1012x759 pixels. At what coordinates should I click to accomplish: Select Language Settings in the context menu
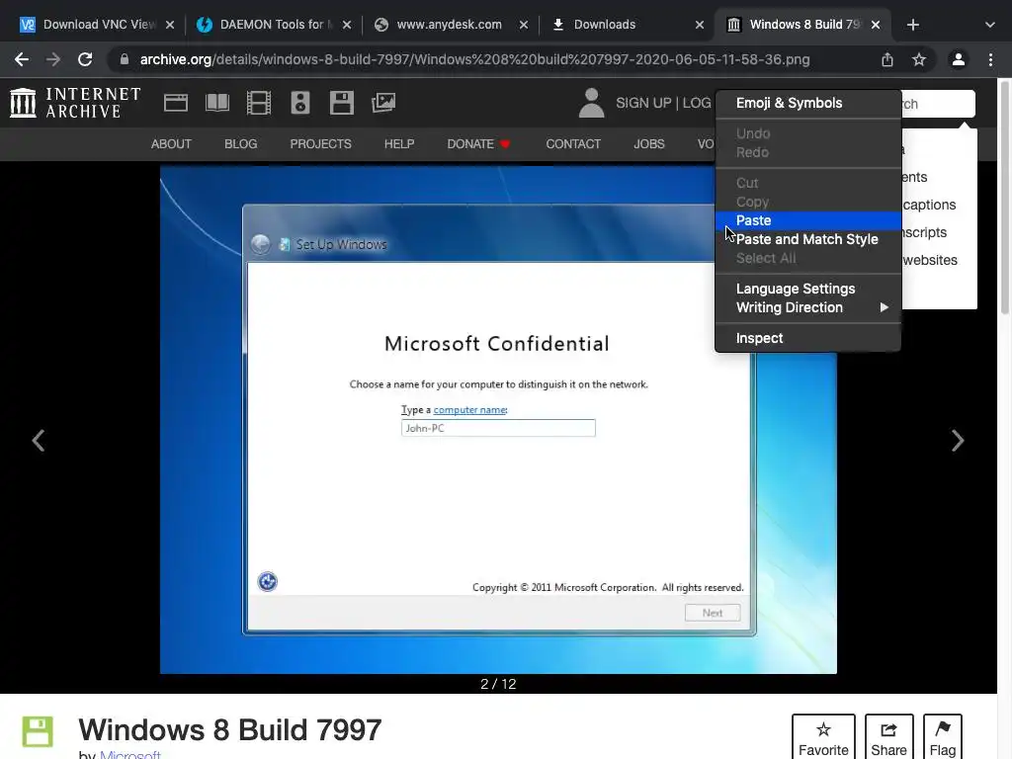[x=808, y=289]
